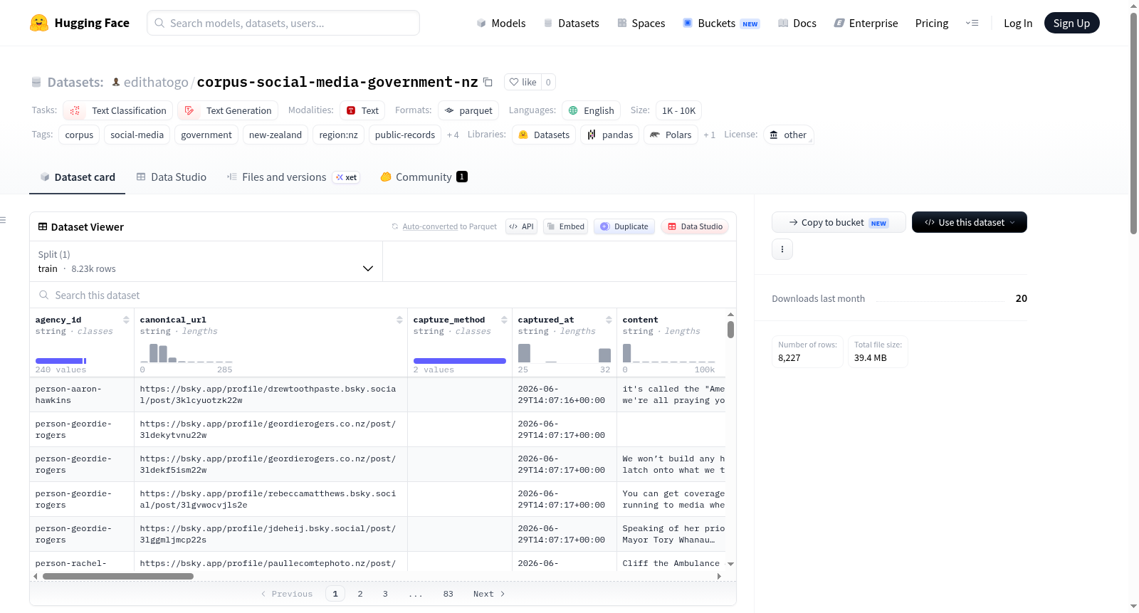Click the Sign Up button
The height and width of the screenshot is (613, 1139).
(1071, 23)
